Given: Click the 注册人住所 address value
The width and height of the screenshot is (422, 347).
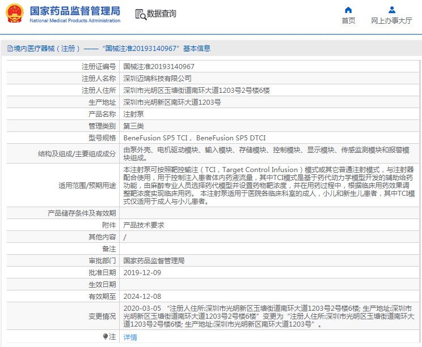Looking at the screenshot, I should (x=196, y=90).
